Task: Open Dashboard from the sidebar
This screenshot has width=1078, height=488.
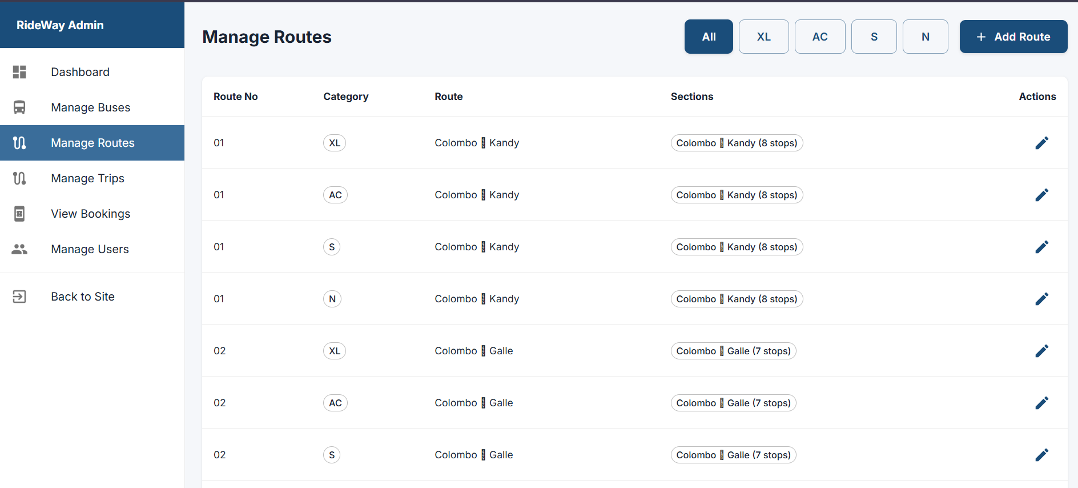Action: 92,72
